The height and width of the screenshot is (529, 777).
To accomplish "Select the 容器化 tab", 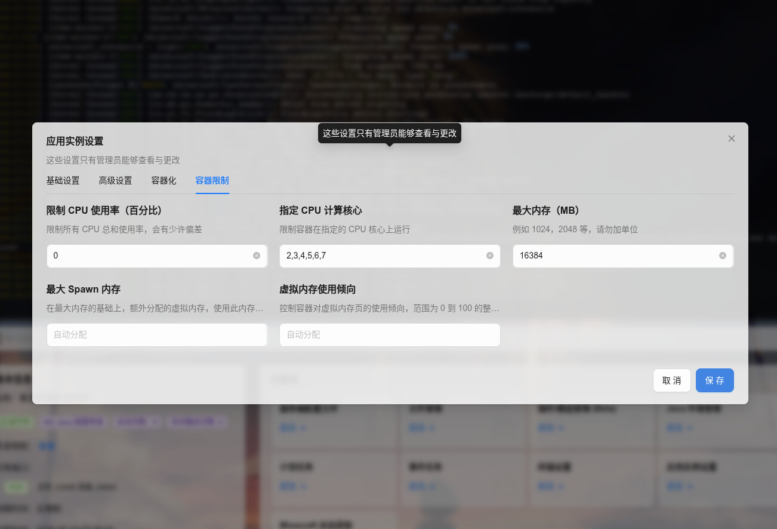I will click(164, 180).
